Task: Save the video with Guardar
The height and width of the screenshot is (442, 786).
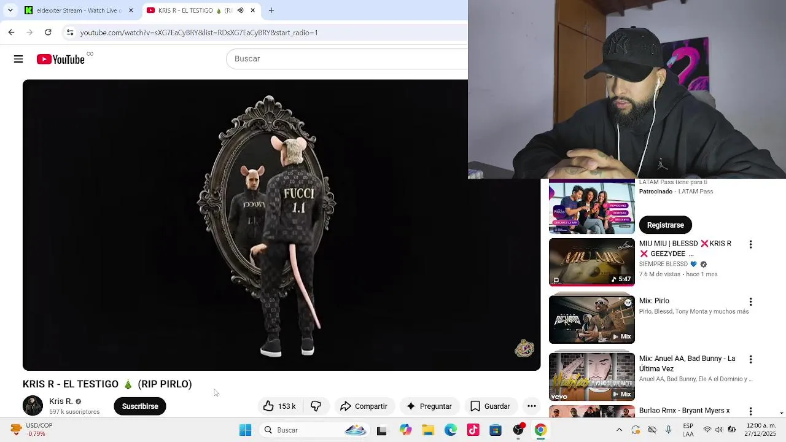Action: [490, 406]
